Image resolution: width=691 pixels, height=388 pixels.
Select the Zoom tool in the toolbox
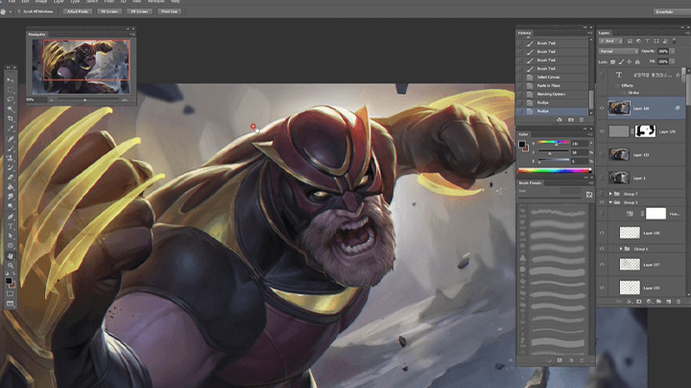click(11, 265)
